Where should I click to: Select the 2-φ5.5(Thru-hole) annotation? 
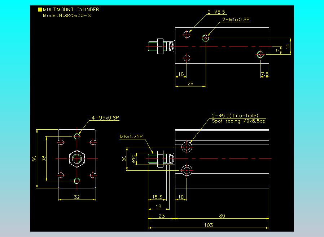click(x=235, y=116)
